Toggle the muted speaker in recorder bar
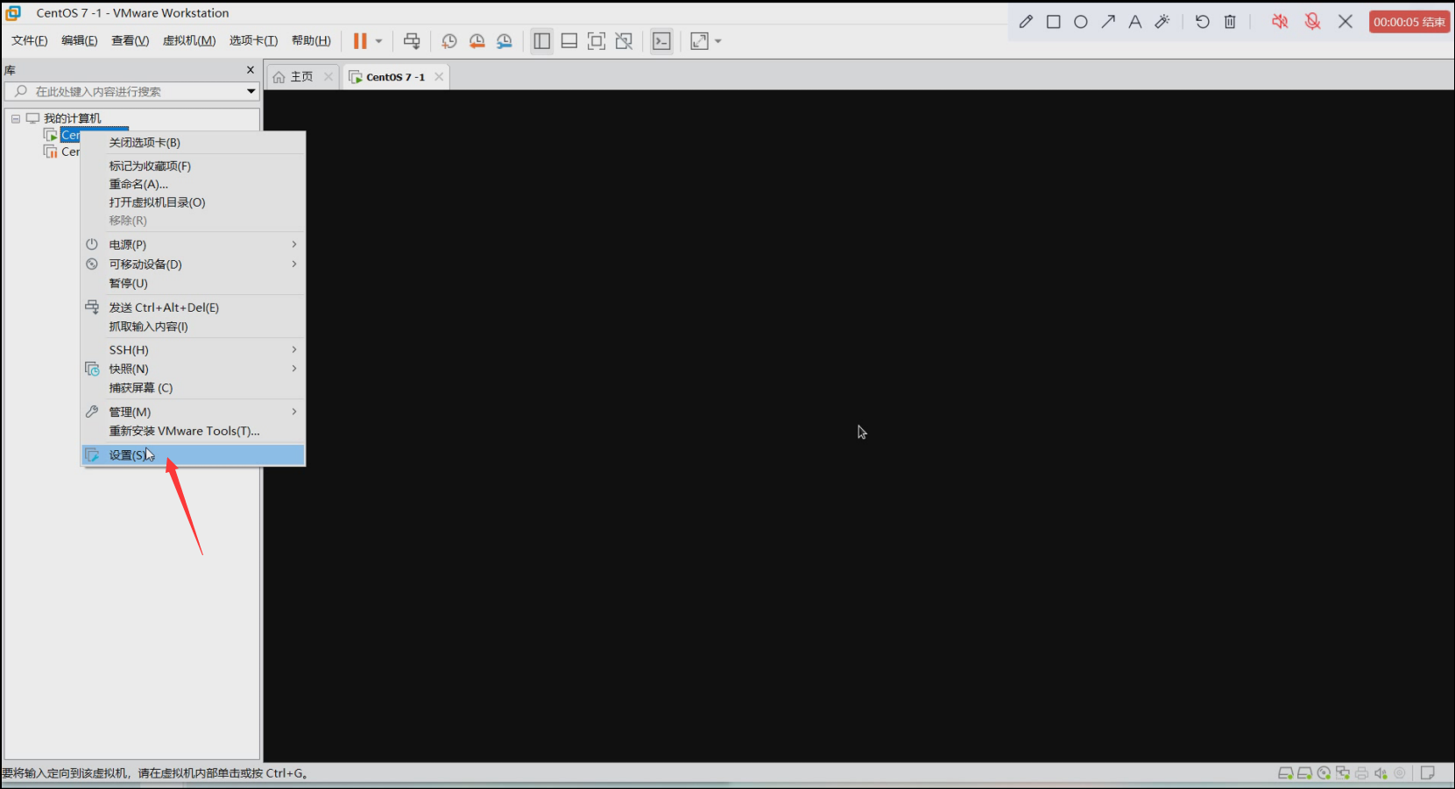The height and width of the screenshot is (789, 1455). coord(1280,22)
